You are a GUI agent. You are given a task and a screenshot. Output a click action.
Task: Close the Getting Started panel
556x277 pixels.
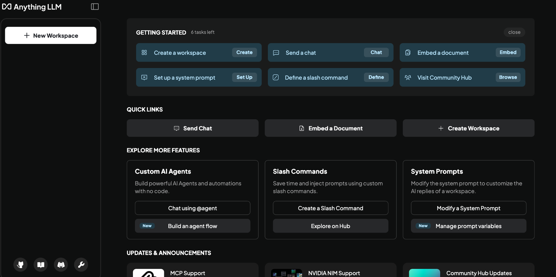point(514,32)
